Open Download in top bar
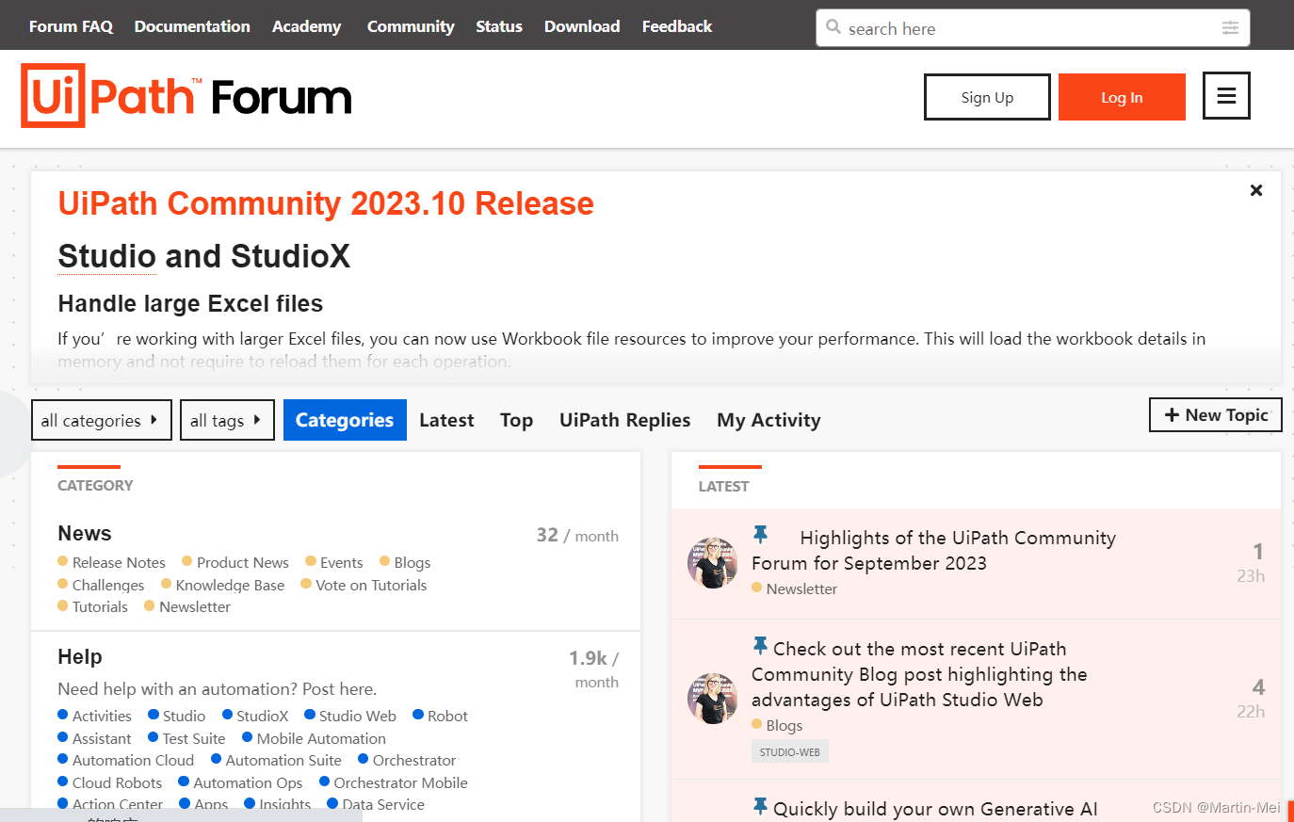The width and height of the screenshot is (1294, 822). coord(582,26)
